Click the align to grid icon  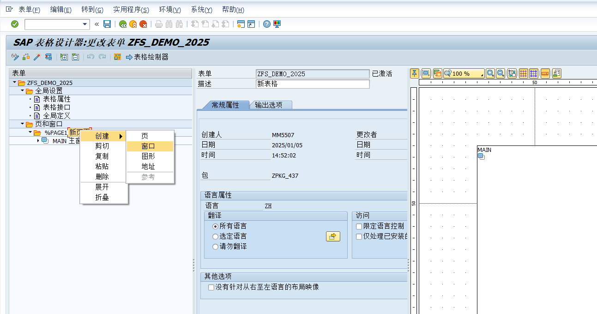coord(512,73)
